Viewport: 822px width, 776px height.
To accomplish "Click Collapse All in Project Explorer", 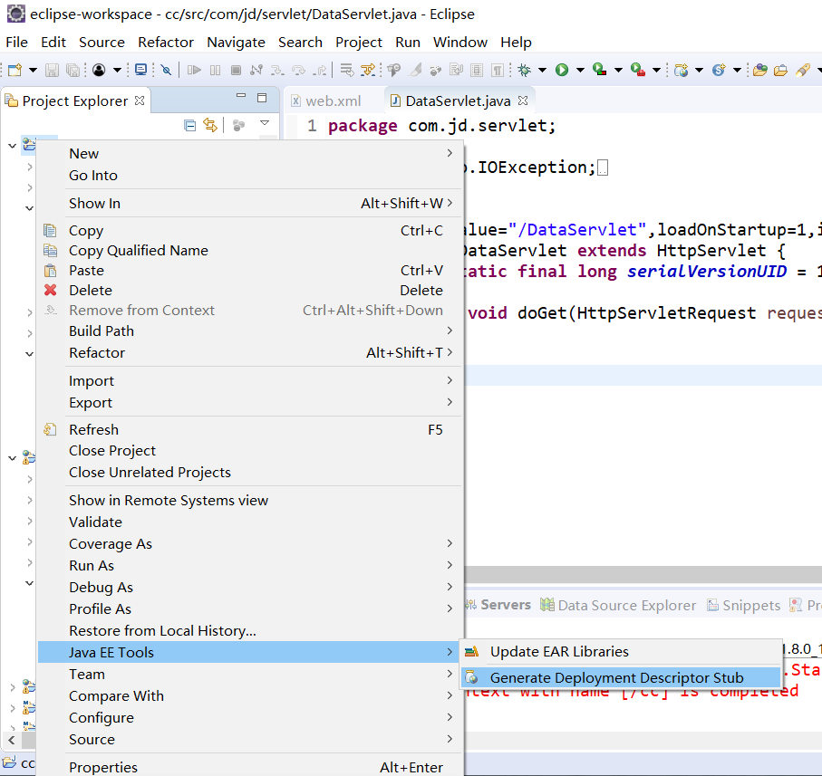I will (x=189, y=125).
